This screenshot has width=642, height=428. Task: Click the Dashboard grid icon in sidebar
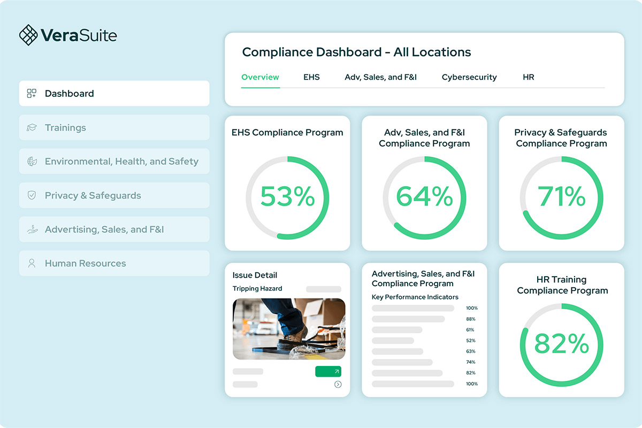[x=32, y=94]
